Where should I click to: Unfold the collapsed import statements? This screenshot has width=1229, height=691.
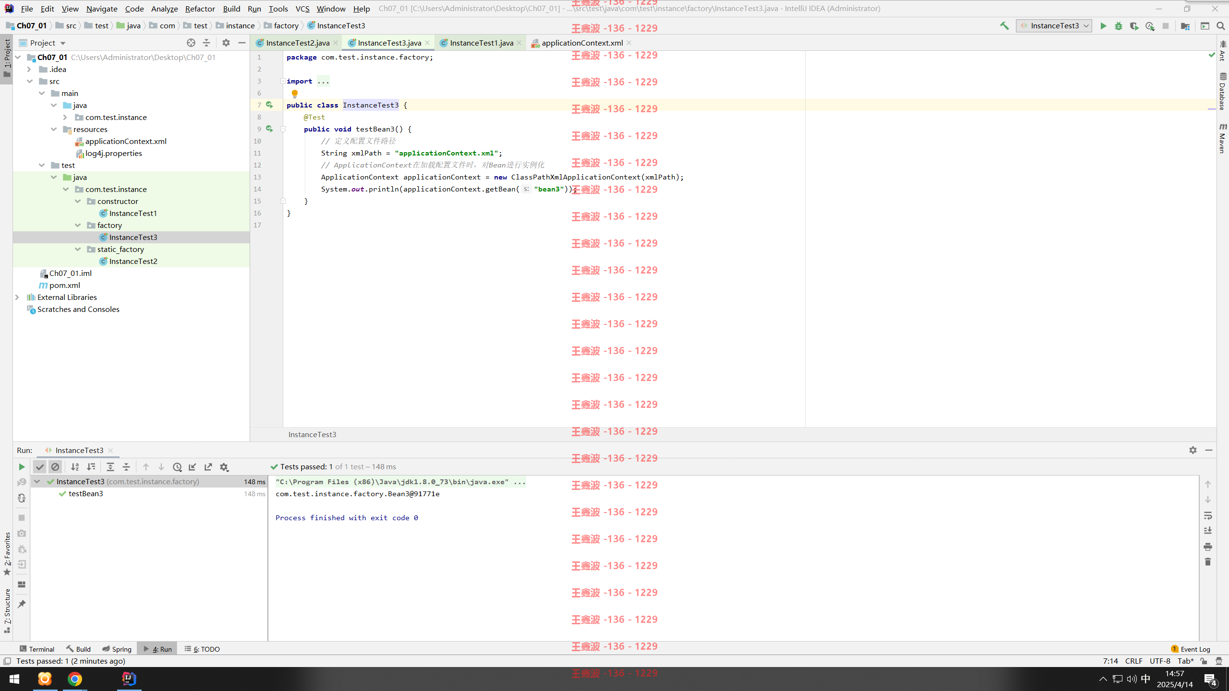283,81
